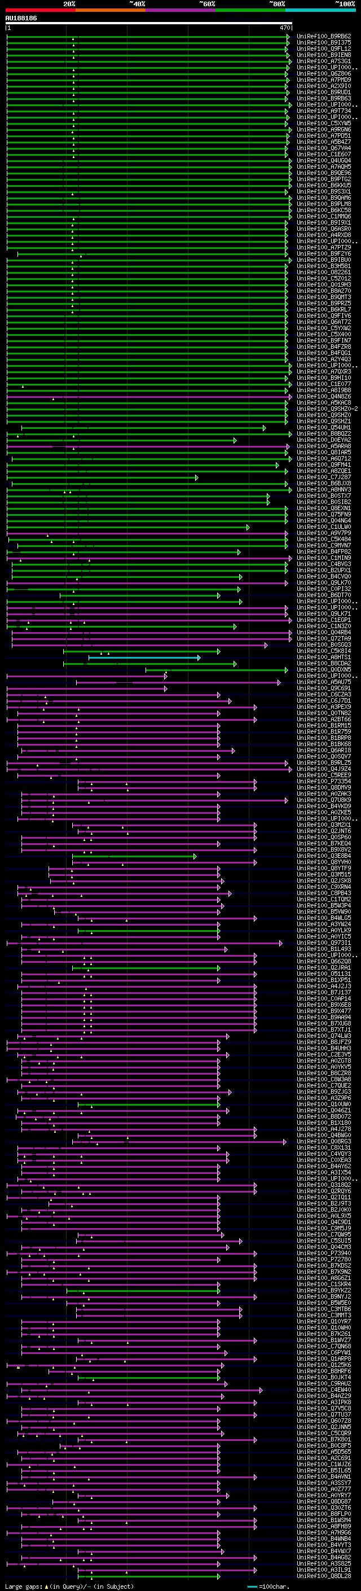Select label UniRef100_Q8IAR5
The width and height of the screenshot is (361, 1591).
click(x=324, y=453)
